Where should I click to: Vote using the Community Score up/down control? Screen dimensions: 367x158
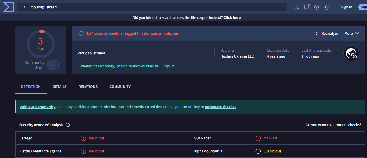(x=53, y=65)
